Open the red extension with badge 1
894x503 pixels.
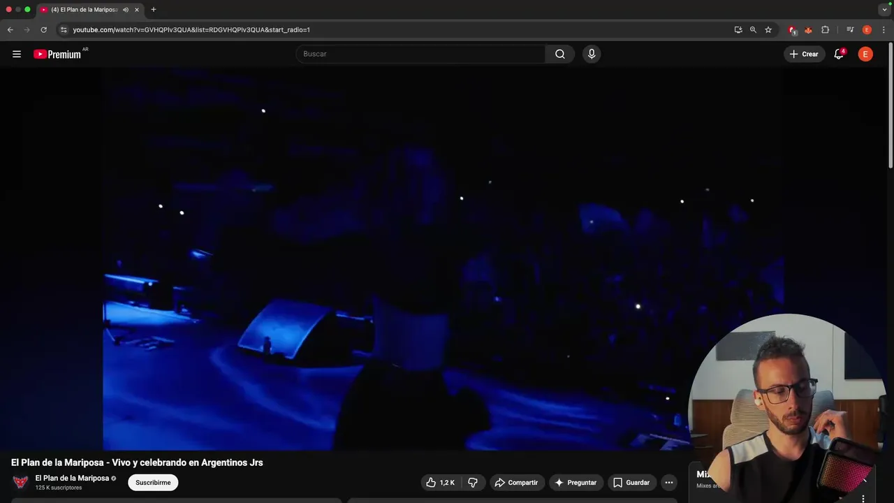pyautogui.click(x=792, y=30)
